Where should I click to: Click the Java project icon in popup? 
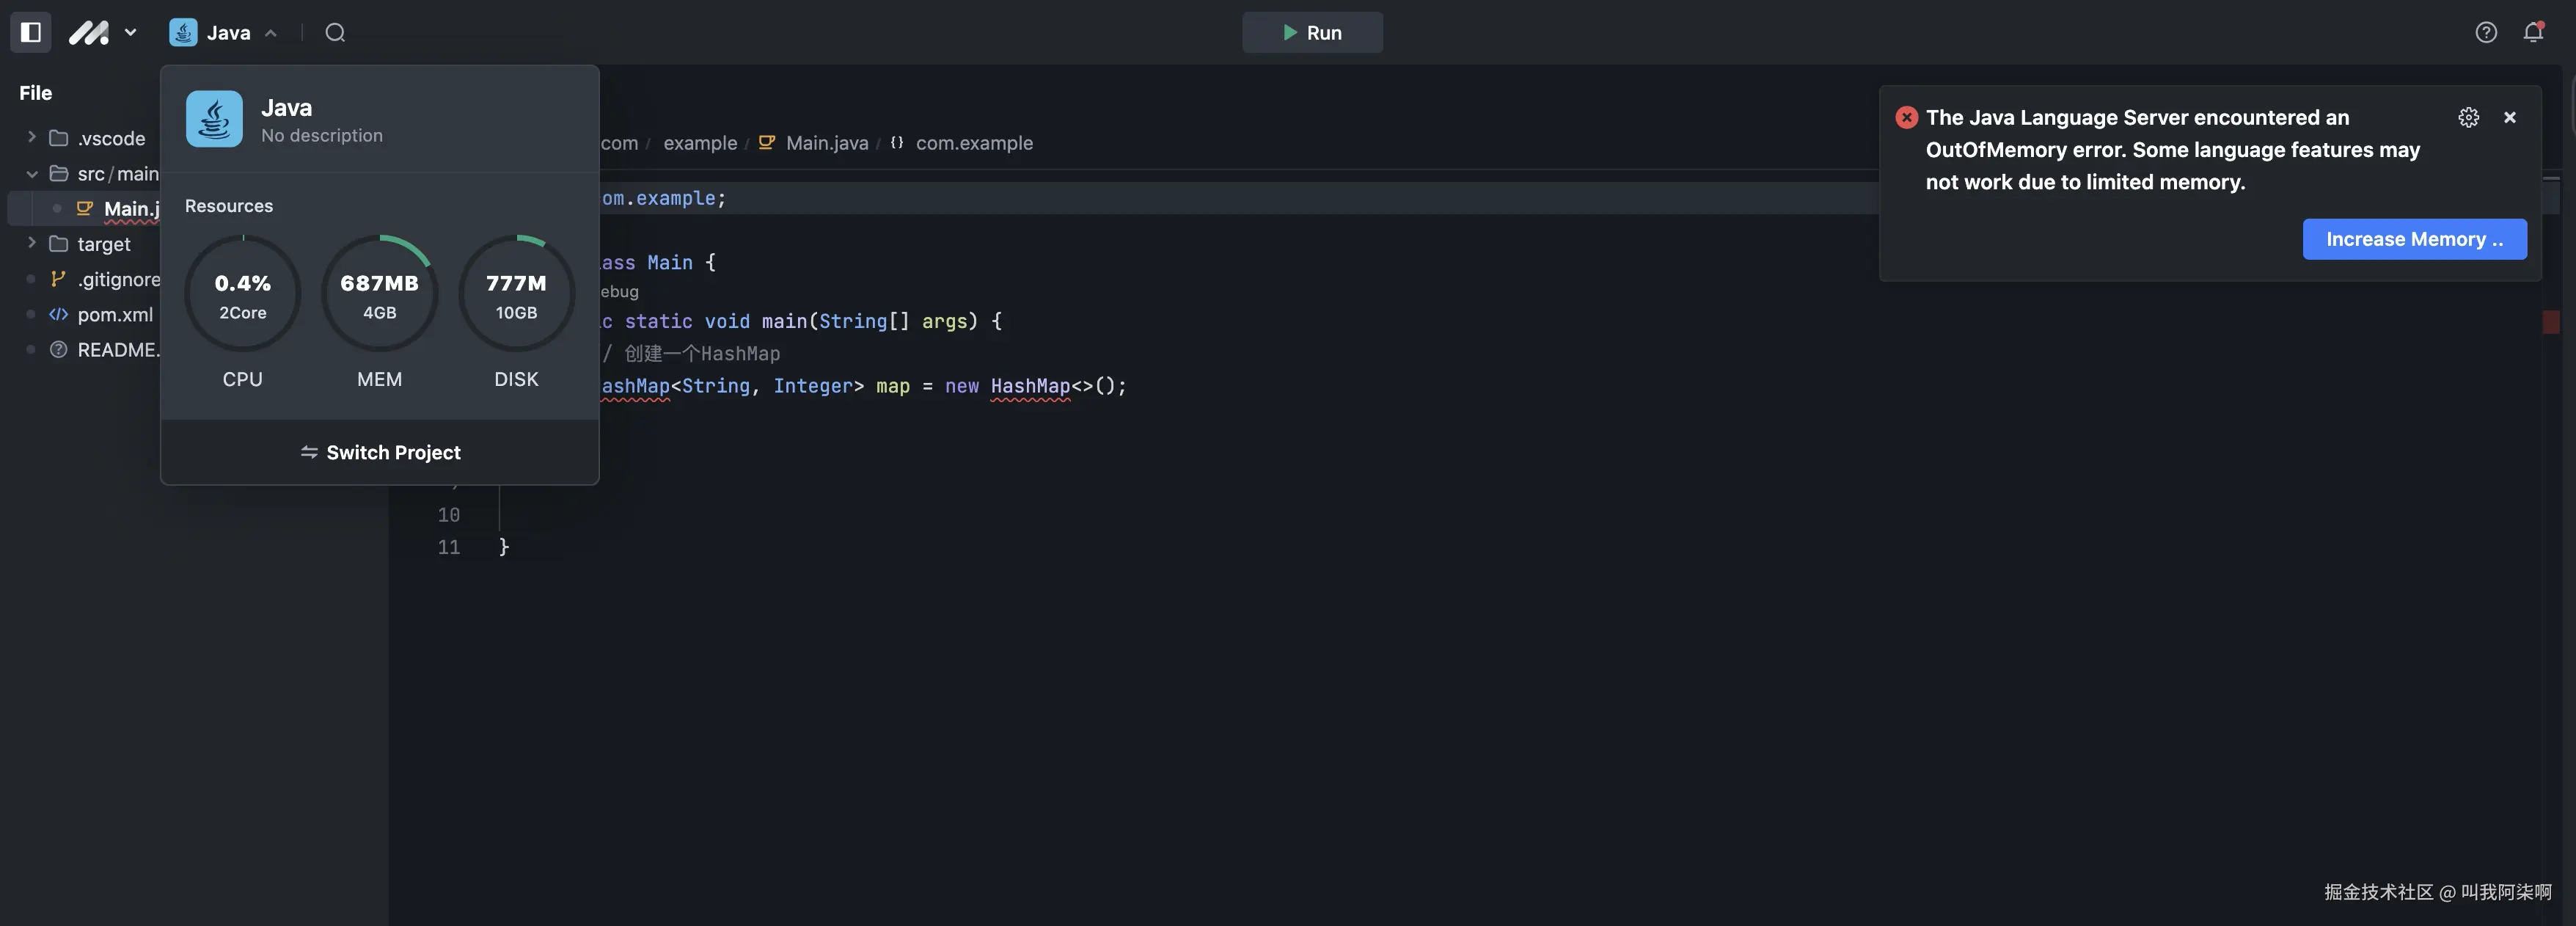(x=214, y=119)
